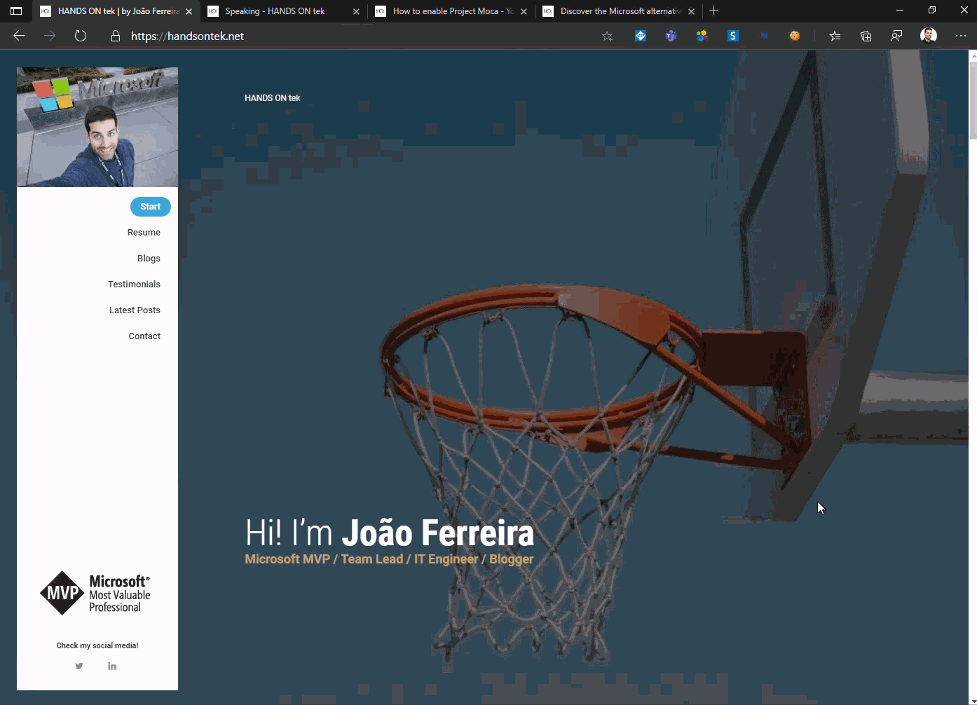Click the Resume navigation link
Viewport: 977px width, 705px height.
144,233
